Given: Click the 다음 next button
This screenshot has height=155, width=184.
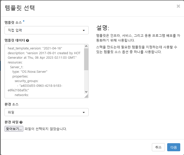Looking at the screenshot, I should [x=173, y=147].
